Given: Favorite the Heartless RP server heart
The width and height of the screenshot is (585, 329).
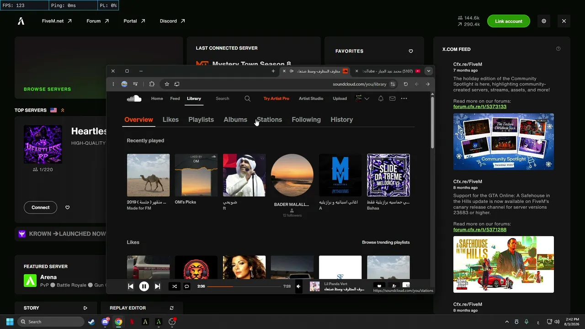Looking at the screenshot, I should 68,207.
